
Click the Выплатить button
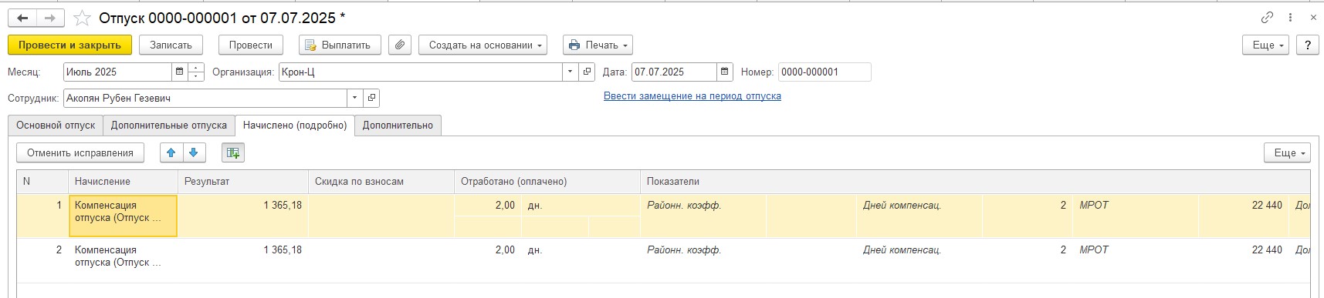point(340,45)
